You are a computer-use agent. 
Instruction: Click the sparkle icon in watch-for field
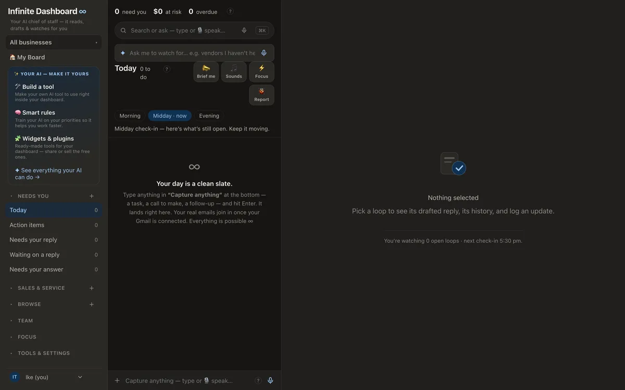tap(123, 53)
